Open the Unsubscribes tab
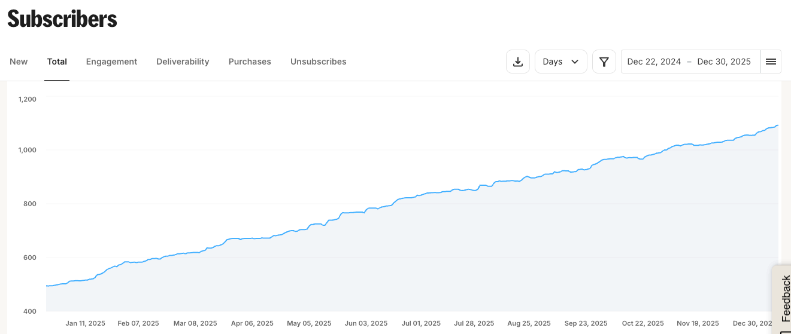 tap(318, 62)
